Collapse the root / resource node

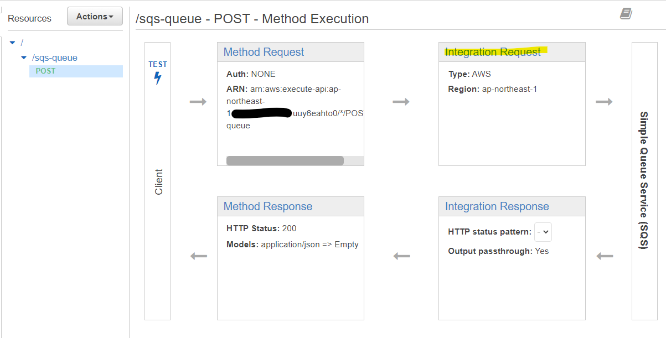(12, 42)
